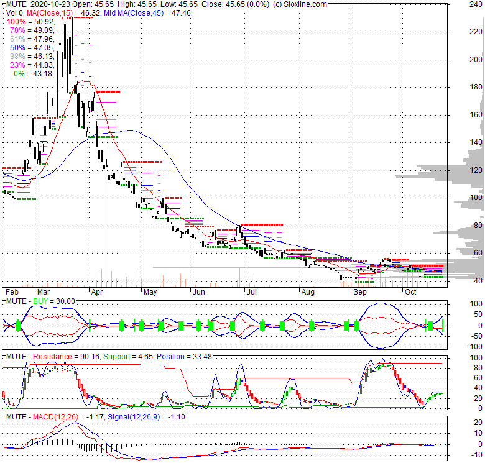The width and height of the screenshot is (485, 463).
Task: Click the "Jun" month axis label
Action: (198, 292)
